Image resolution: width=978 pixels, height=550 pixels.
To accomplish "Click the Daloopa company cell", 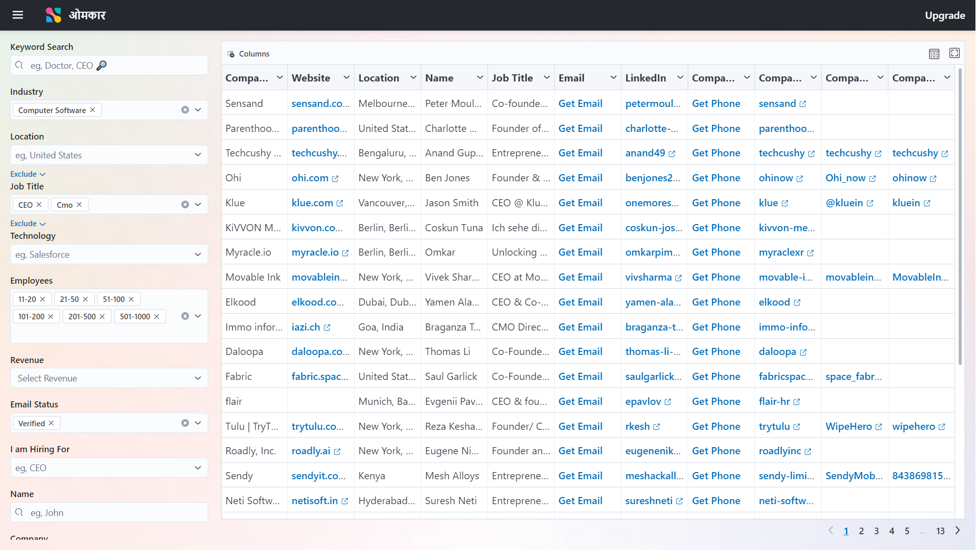I will (x=254, y=351).
